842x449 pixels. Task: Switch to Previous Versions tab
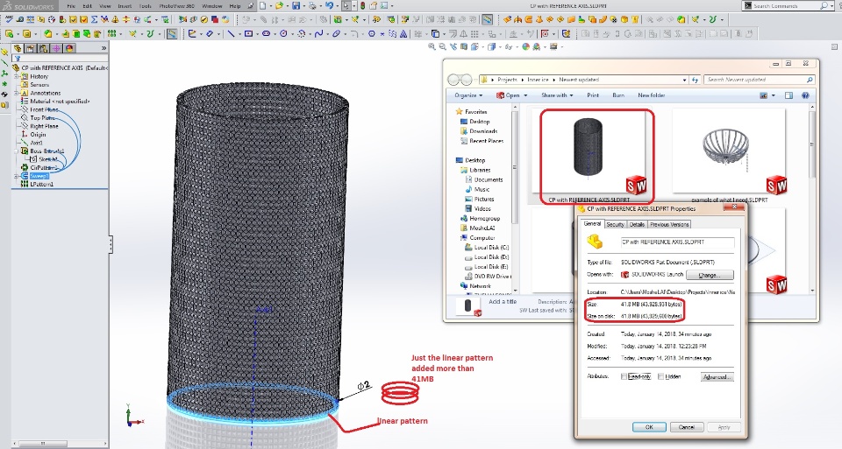coord(669,224)
